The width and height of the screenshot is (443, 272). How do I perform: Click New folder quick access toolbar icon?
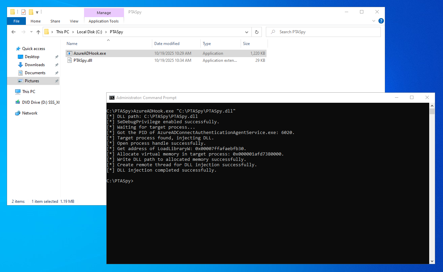tap(31, 12)
